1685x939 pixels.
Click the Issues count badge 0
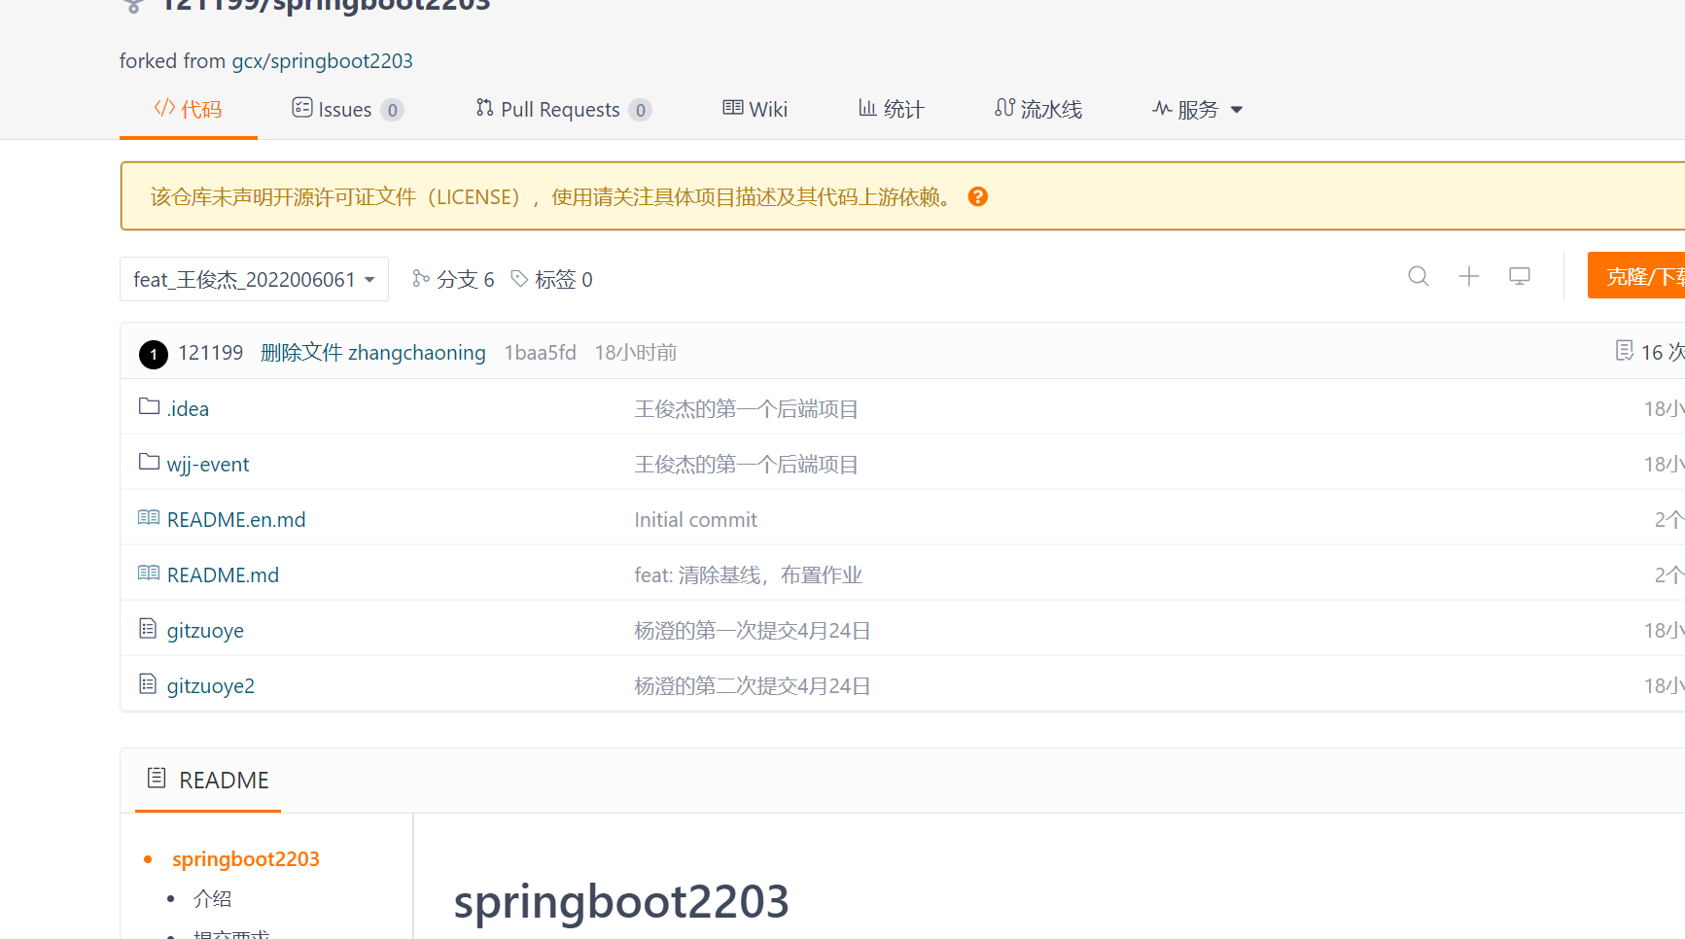click(x=393, y=110)
